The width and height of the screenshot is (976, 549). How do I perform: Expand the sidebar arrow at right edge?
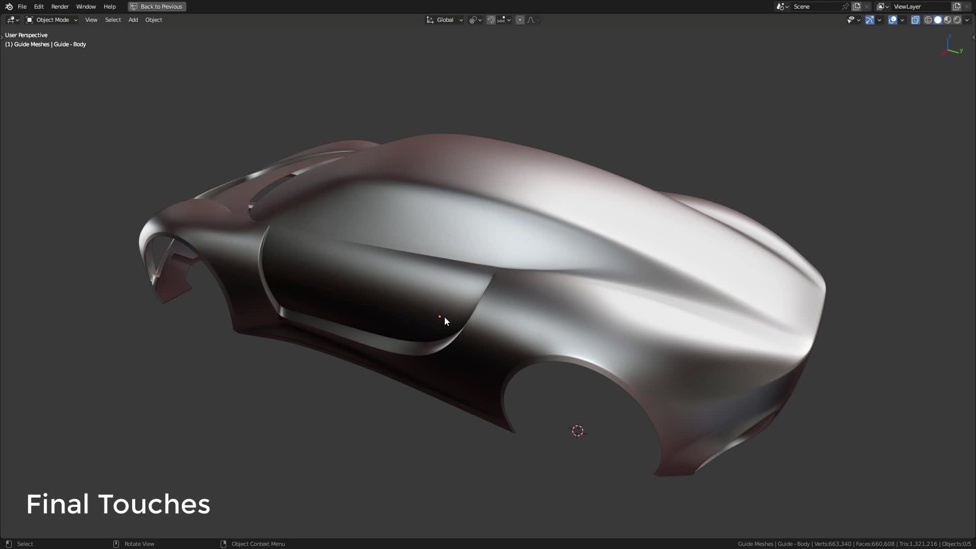[973, 37]
